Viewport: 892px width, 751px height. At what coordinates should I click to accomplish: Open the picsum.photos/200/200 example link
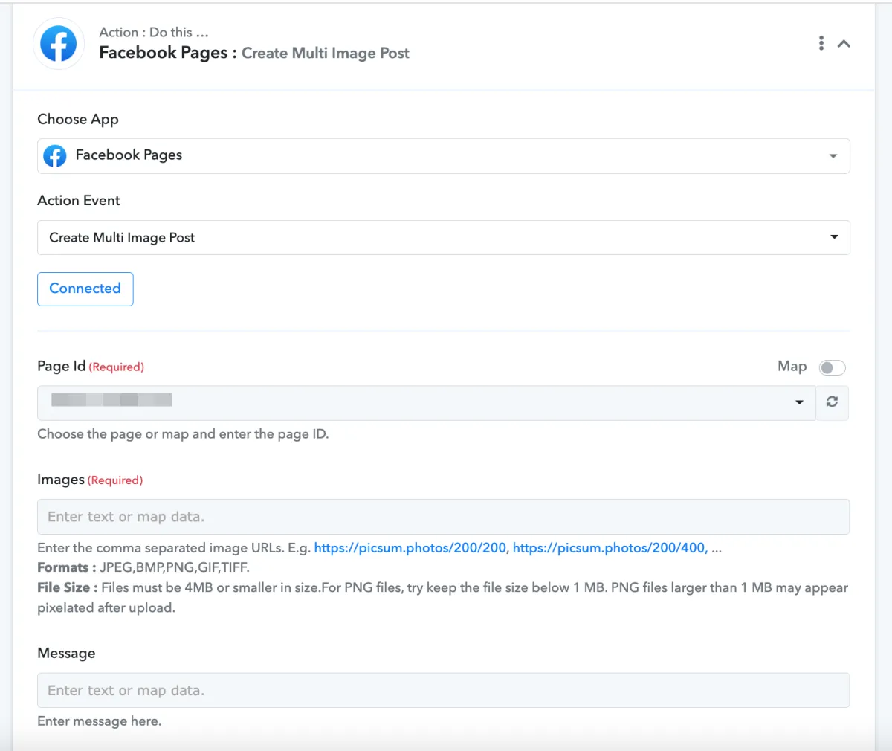click(x=410, y=548)
